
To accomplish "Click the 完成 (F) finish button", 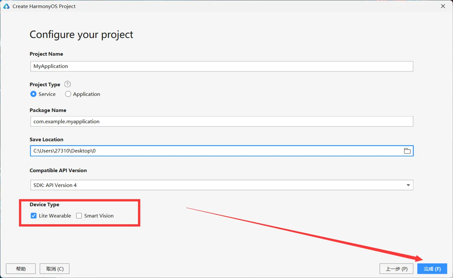I will [x=432, y=269].
